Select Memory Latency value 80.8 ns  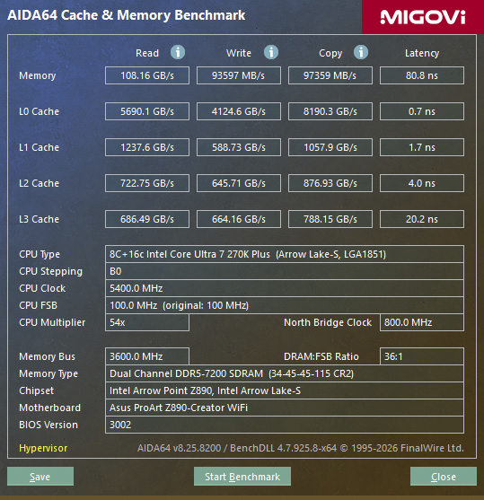422,75
